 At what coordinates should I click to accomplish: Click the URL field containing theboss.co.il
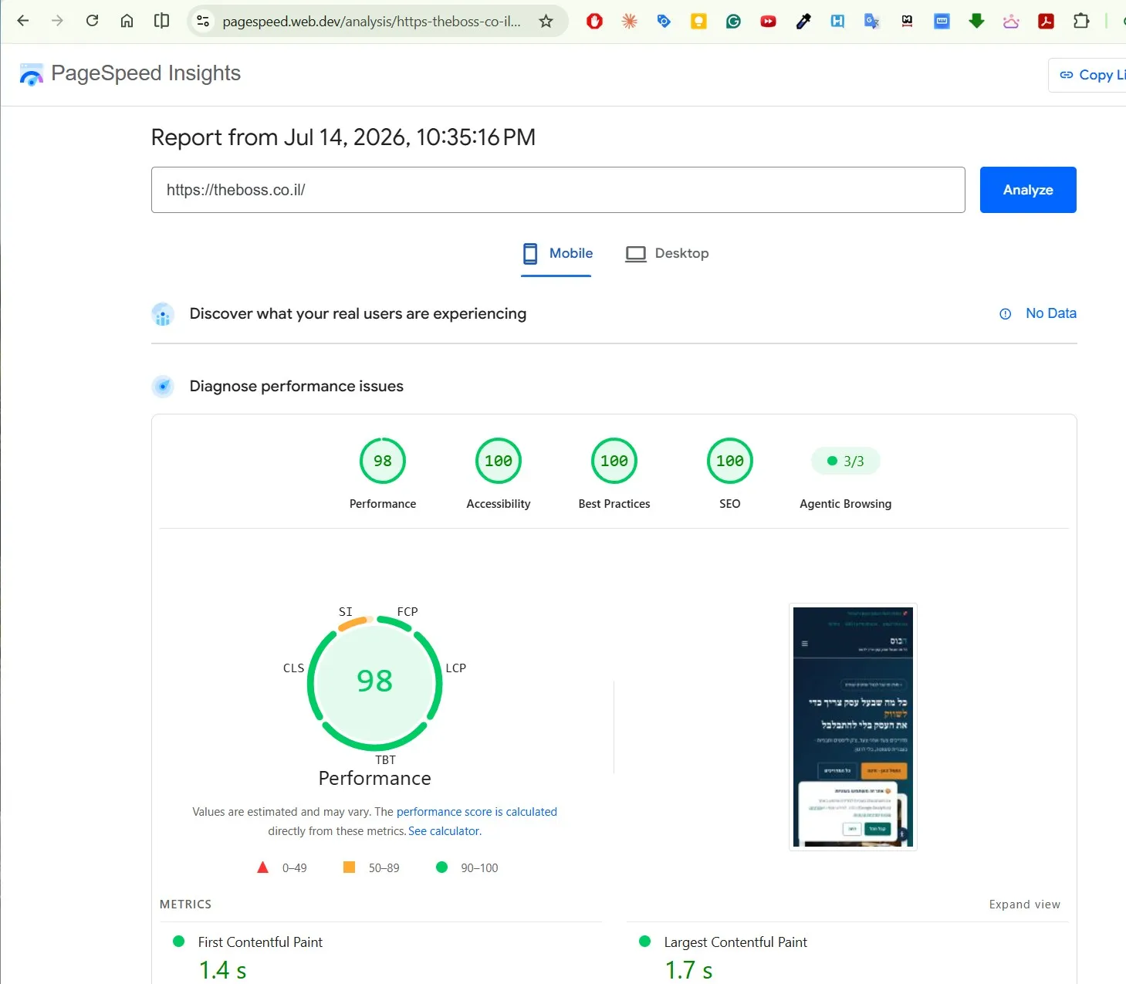click(558, 190)
